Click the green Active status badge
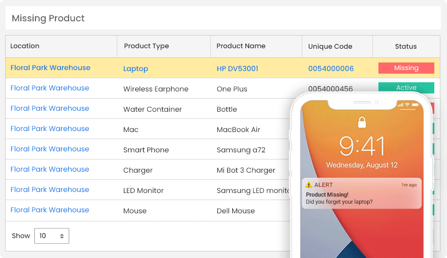 406,88
